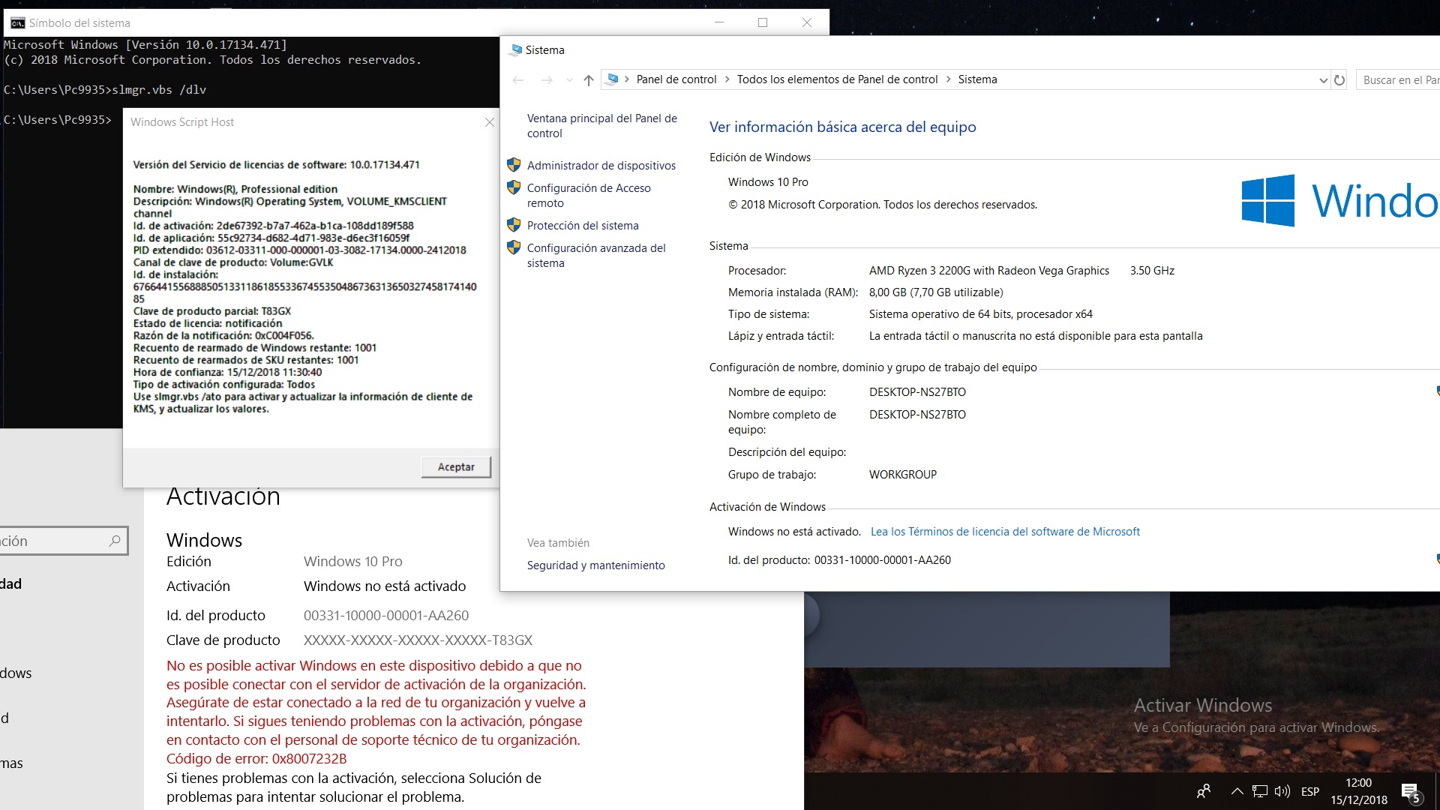Select DESKTOP-NS27BTO next to Nombre de equipo

917,391
